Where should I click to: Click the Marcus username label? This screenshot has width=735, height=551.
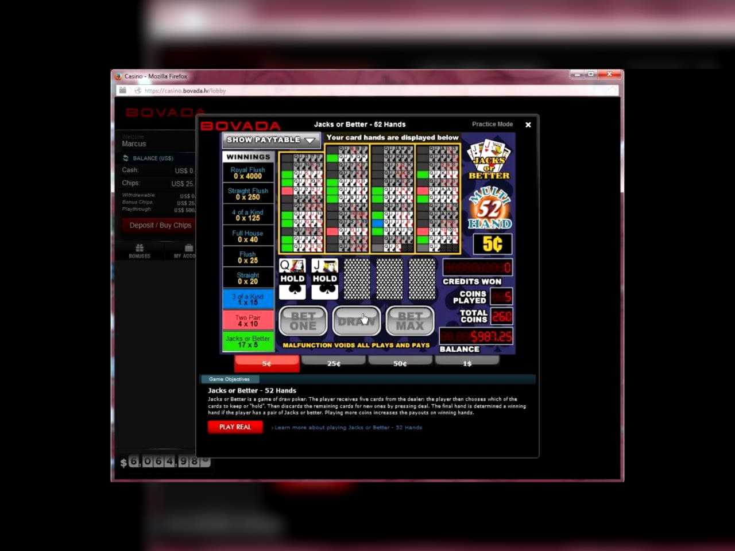click(134, 144)
